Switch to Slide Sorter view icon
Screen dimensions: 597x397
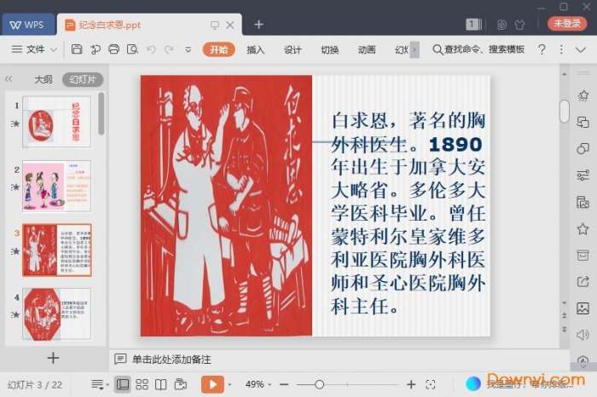[x=142, y=384]
